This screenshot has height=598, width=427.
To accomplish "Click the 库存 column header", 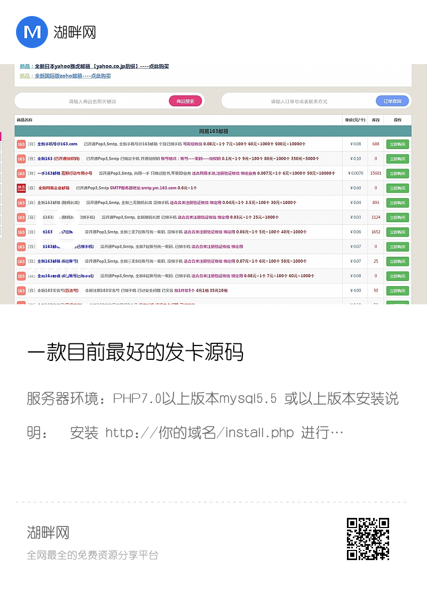I will point(376,120).
